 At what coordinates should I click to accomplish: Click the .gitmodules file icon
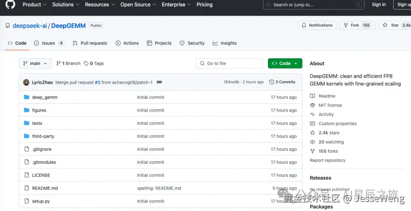(27, 162)
